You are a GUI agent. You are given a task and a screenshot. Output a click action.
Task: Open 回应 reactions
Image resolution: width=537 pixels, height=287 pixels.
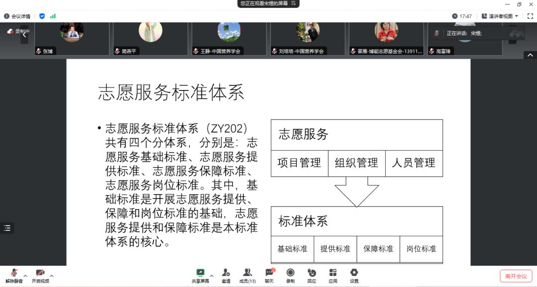pyautogui.click(x=312, y=274)
